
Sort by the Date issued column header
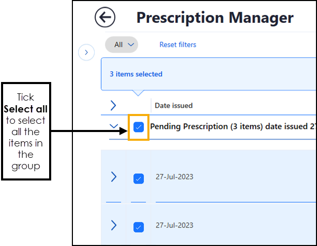[x=174, y=106]
